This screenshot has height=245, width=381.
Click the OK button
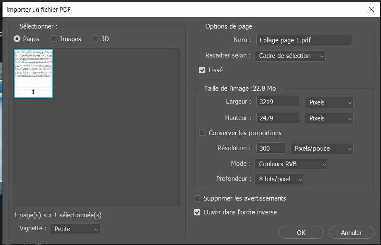(x=301, y=233)
